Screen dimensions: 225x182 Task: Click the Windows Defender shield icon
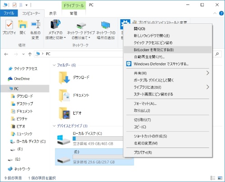[x=129, y=64]
